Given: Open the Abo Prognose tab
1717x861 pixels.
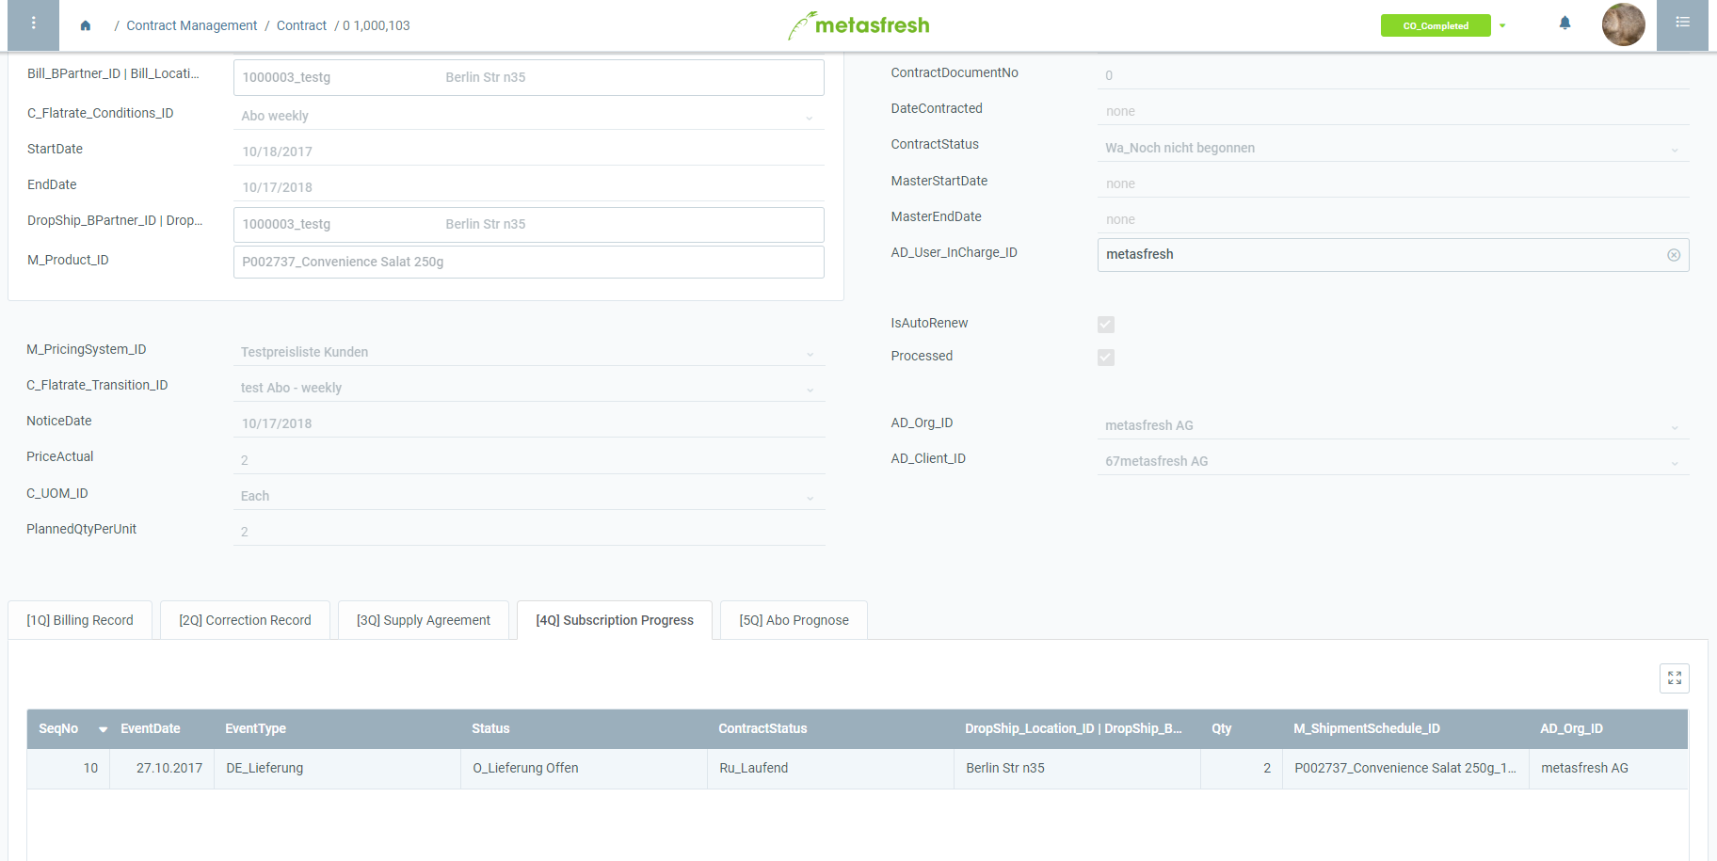Looking at the screenshot, I should (x=793, y=619).
